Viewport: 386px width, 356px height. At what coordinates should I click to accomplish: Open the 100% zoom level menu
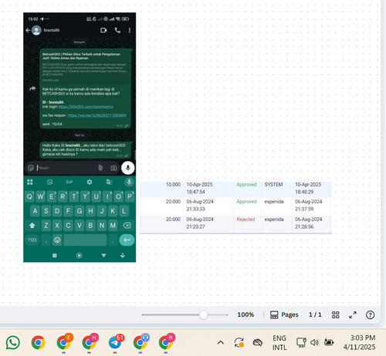(245, 314)
